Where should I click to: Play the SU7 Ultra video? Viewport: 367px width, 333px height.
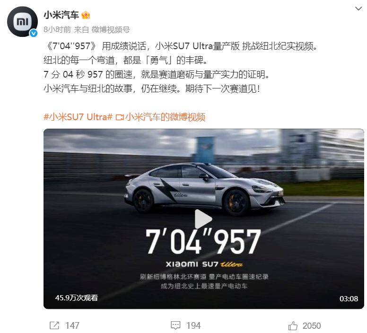coord(203,219)
